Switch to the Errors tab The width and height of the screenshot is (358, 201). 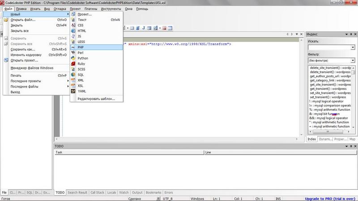[x=169, y=193]
